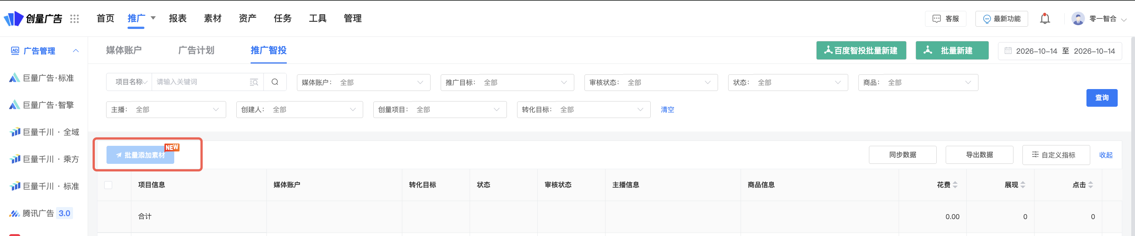Open the 客服 support button
The height and width of the screenshot is (236, 1135).
946,19
